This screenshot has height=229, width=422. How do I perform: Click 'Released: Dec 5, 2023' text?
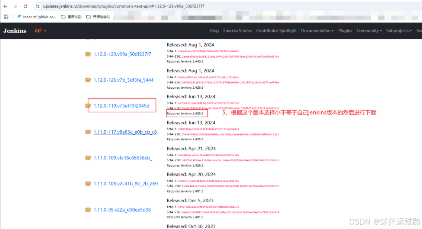[190, 200]
